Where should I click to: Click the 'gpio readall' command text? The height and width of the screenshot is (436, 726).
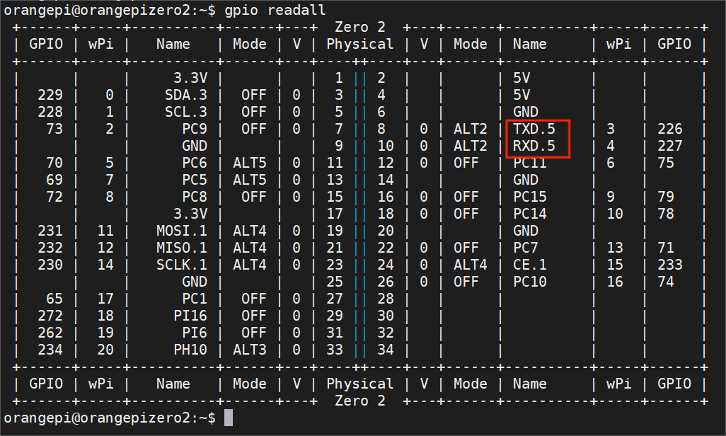[x=275, y=10]
